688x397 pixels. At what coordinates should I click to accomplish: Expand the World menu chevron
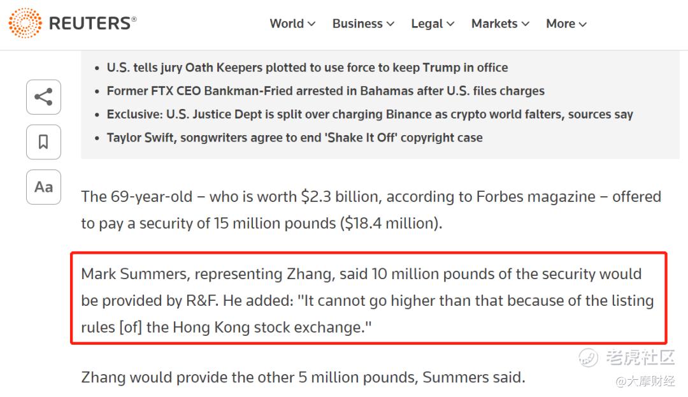(x=312, y=24)
